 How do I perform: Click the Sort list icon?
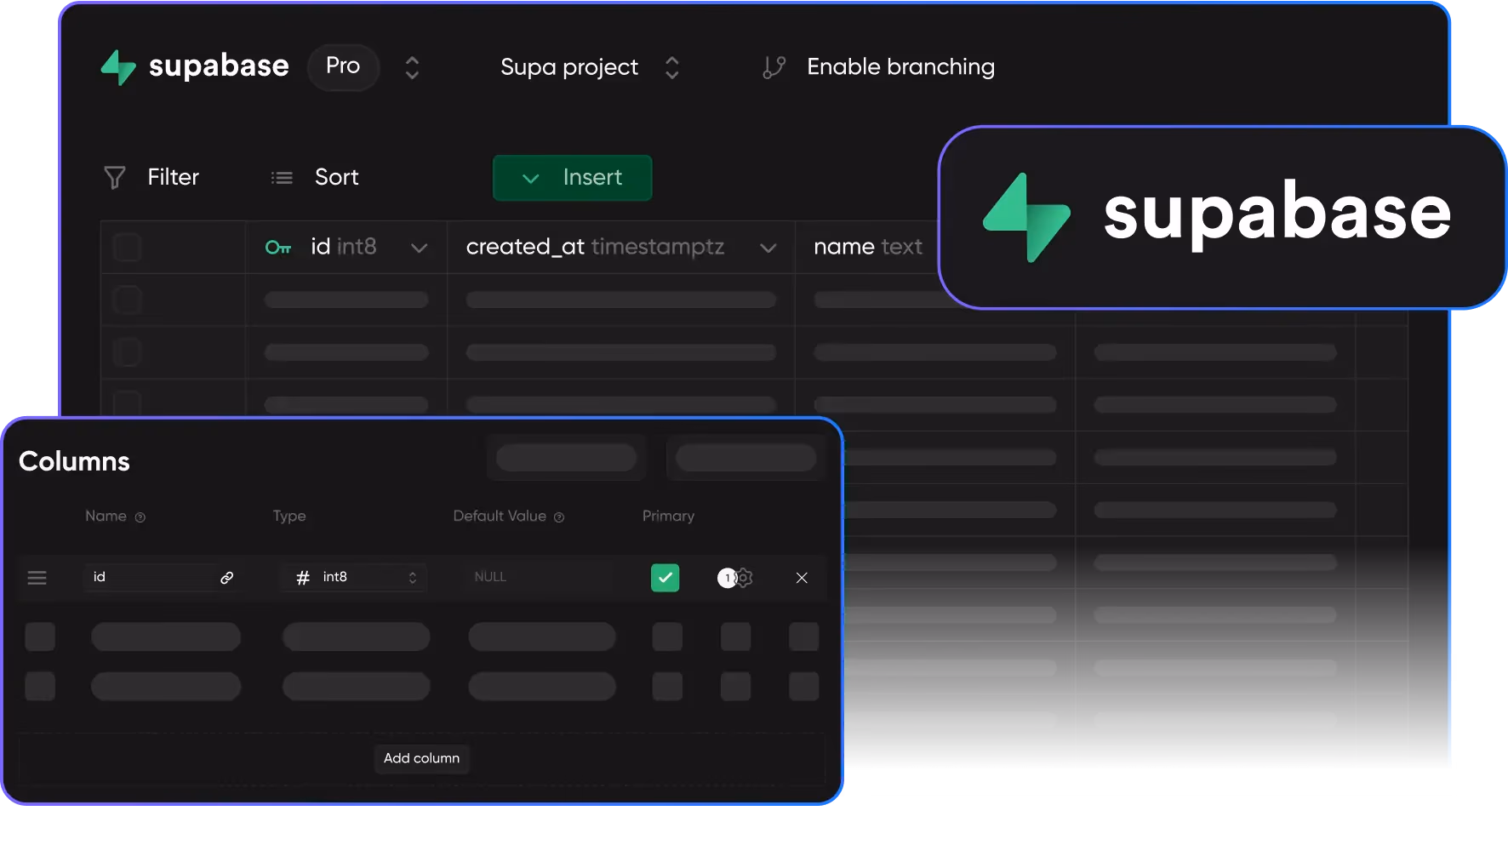[x=282, y=178]
